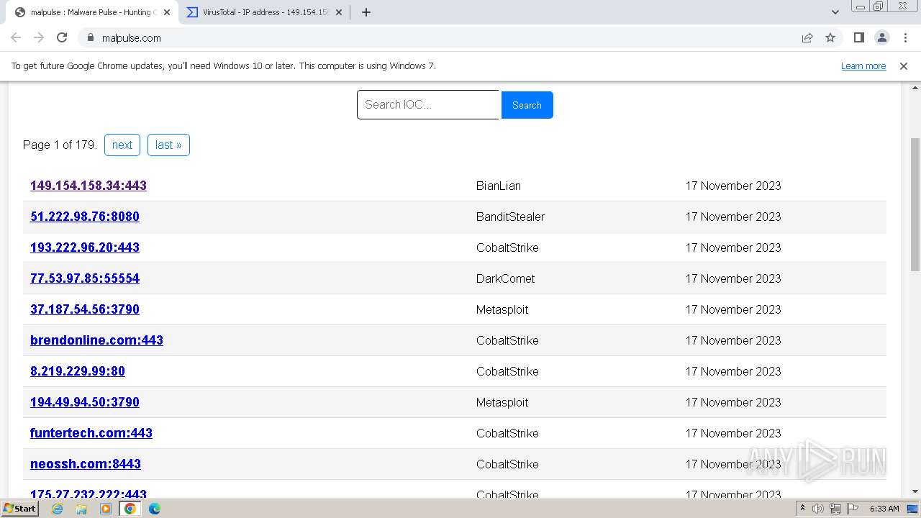Open the Action Center flag icon
The height and width of the screenshot is (518, 921).
853,509
